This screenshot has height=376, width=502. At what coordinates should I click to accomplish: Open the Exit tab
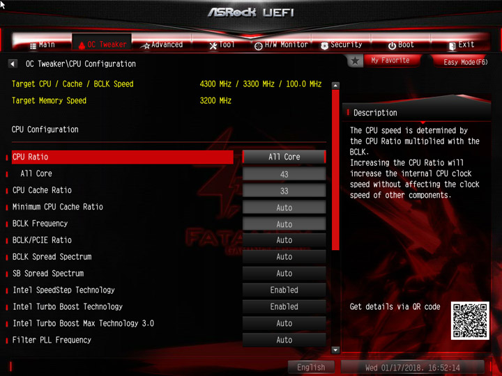click(462, 45)
